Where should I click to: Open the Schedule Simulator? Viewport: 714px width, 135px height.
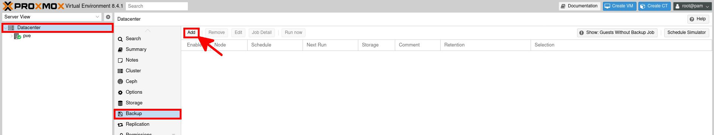tap(686, 32)
